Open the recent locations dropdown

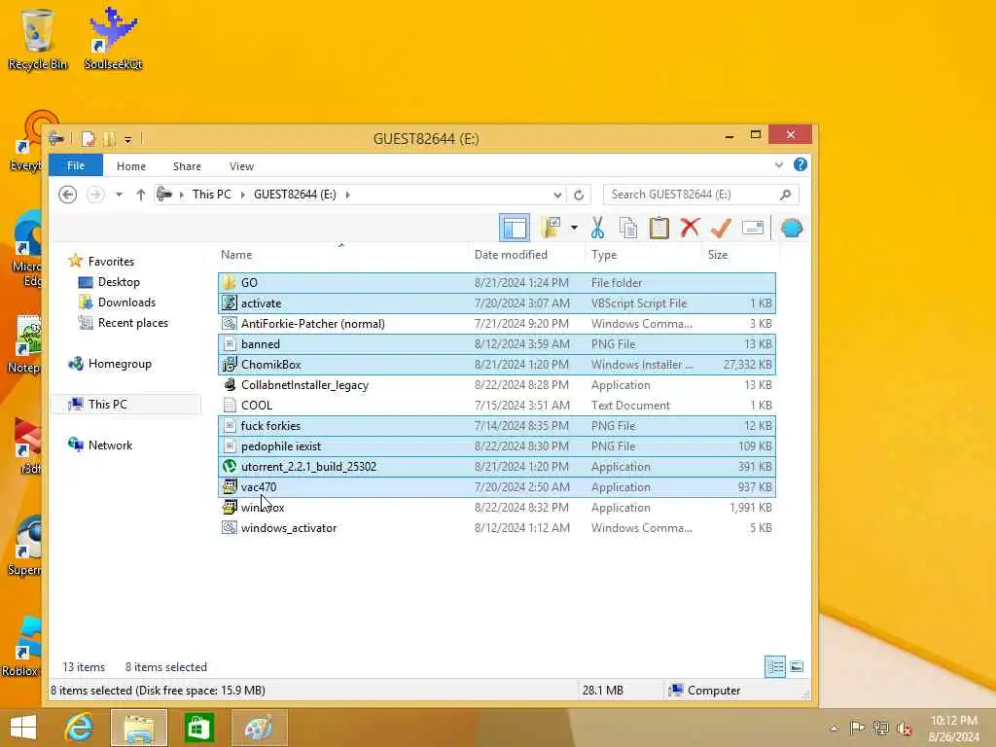[119, 195]
